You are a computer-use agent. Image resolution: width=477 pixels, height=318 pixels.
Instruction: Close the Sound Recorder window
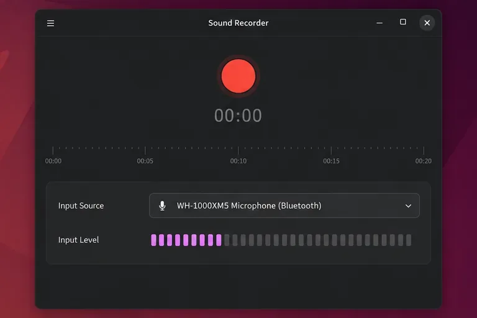427,23
